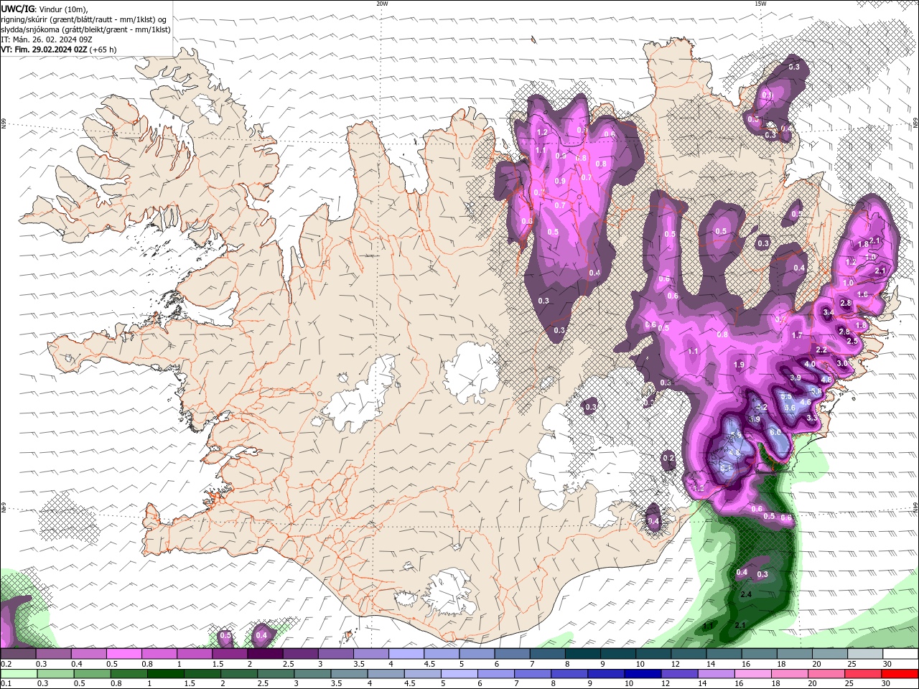Select the light periwinkle 4 swatch in the upper legend
Screen dimensions: 919x689
pos(406,654)
